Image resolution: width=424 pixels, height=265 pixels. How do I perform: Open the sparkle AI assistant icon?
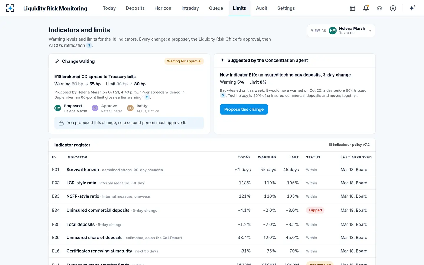[x=412, y=8]
